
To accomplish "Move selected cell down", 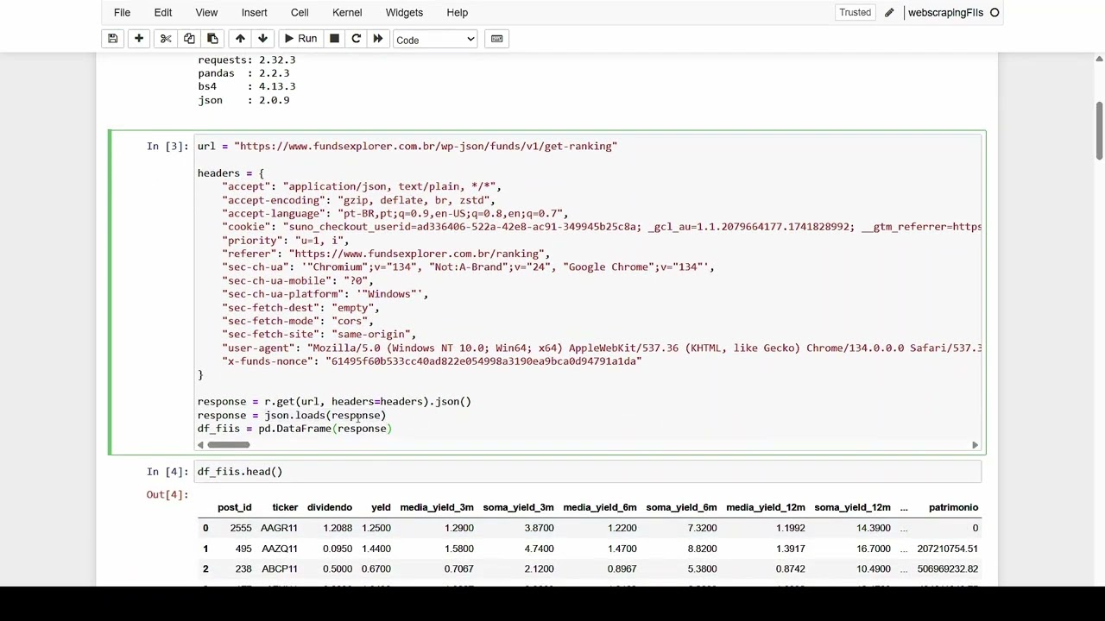I will [263, 39].
